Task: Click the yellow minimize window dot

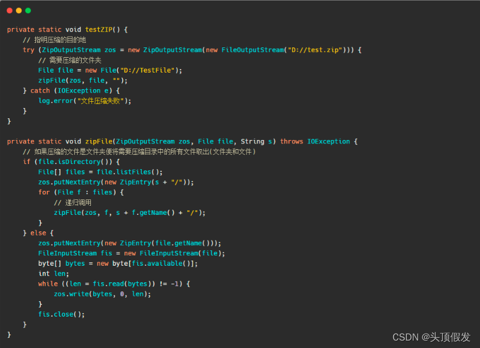Action: tap(19, 11)
